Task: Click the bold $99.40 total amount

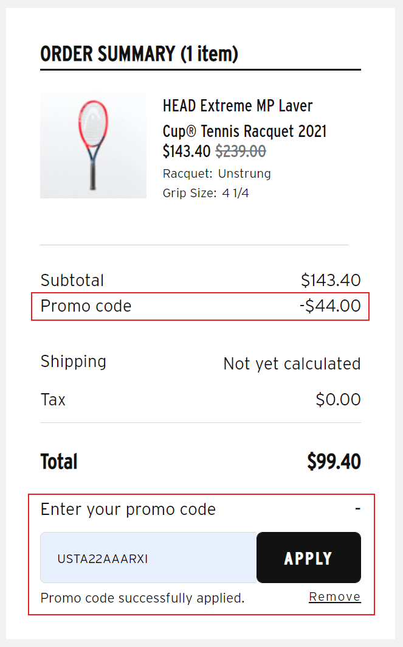Action: [x=334, y=462]
